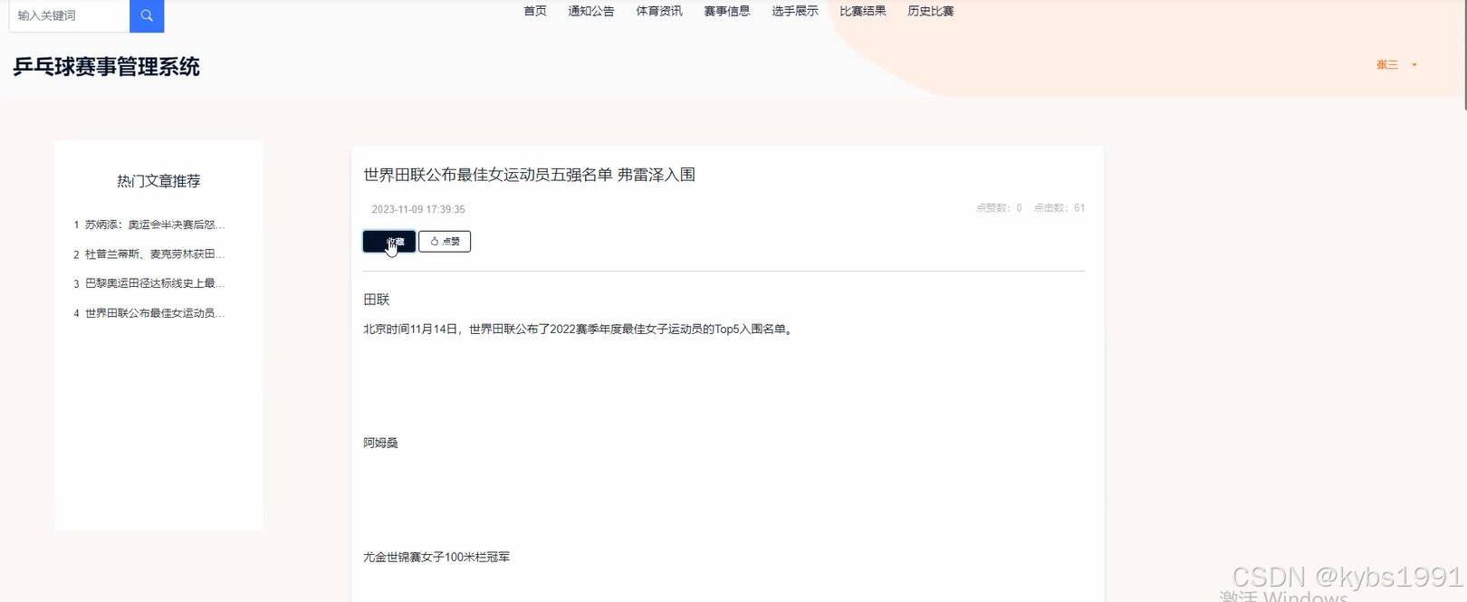The height and width of the screenshot is (602, 1467).
Task: Click the paragraph starting 北京时间11月14日
Action: (580, 330)
